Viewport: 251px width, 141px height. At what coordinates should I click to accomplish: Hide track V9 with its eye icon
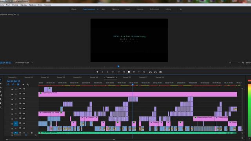(x=24, y=89)
